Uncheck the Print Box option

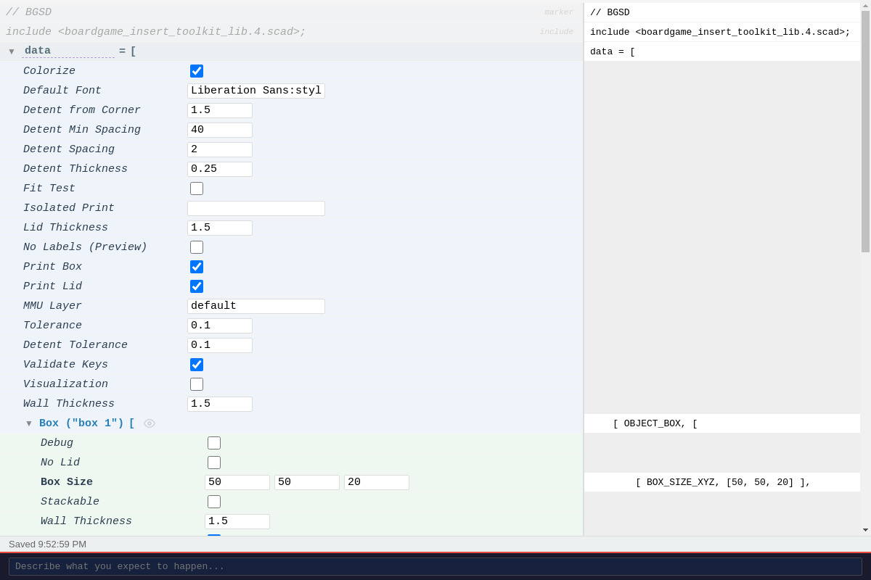click(x=197, y=267)
